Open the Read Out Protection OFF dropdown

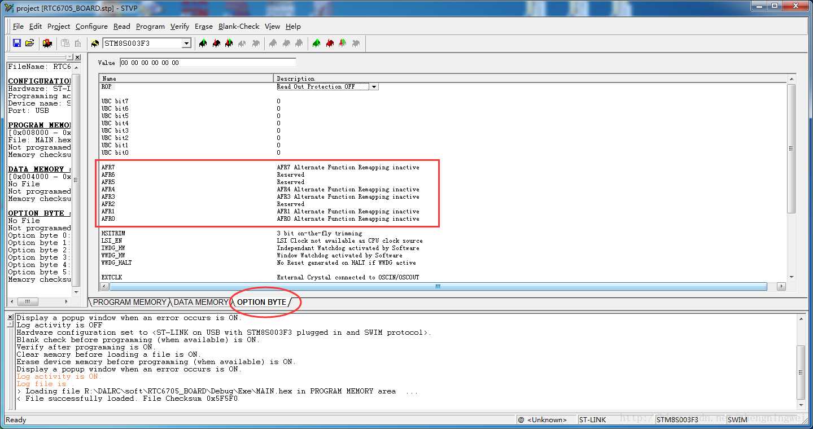374,87
